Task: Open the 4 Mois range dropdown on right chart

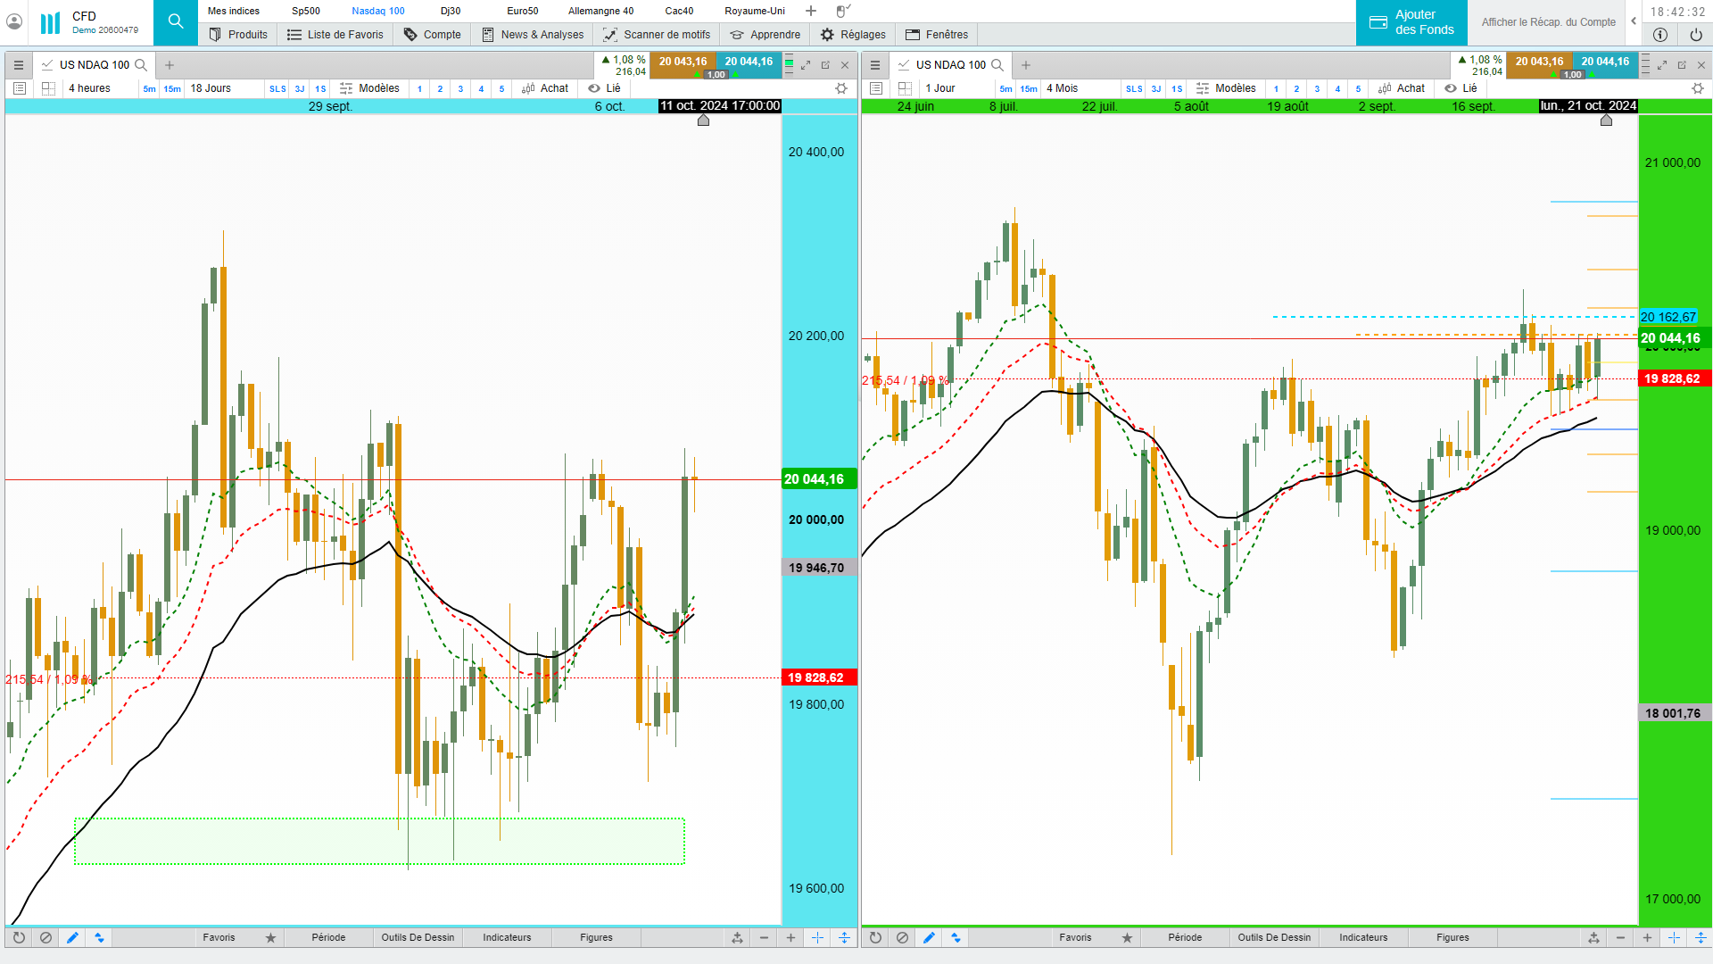Action: coord(1062,88)
